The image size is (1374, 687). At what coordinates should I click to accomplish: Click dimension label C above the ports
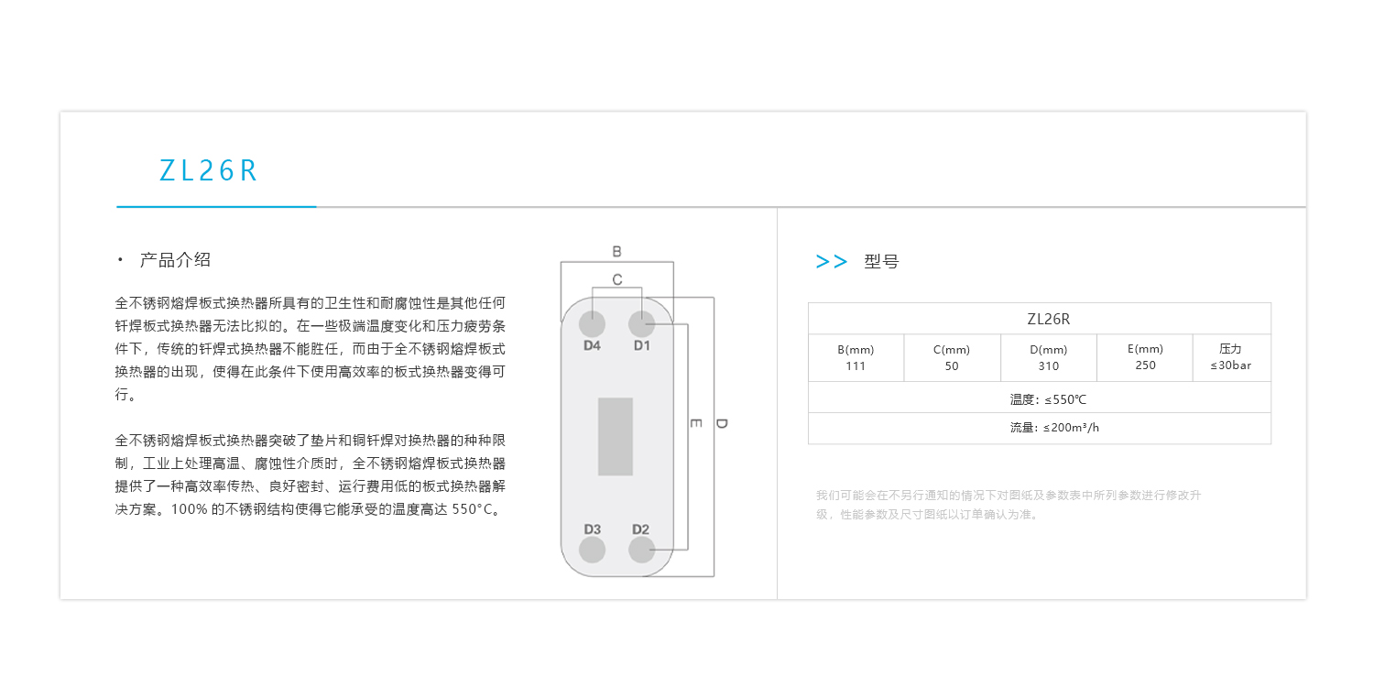pos(616,278)
